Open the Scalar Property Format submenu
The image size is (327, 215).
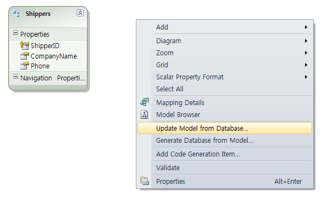pyautogui.click(x=225, y=77)
